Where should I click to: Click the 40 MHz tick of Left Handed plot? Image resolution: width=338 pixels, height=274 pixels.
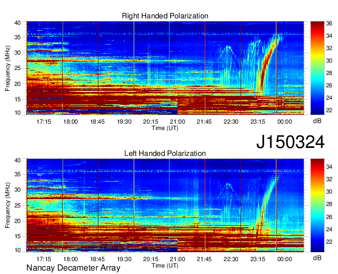pyautogui.click(x=17, y=160)
